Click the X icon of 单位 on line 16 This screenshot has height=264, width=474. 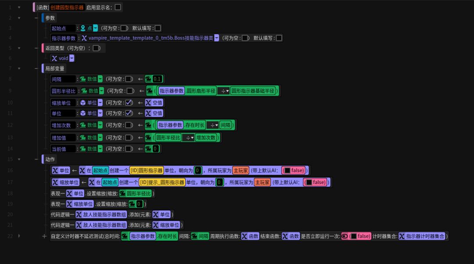(55, 170)
